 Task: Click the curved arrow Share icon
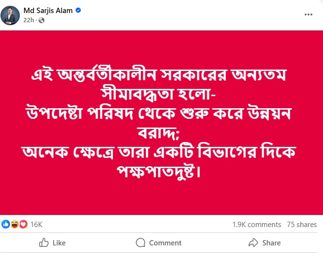pos(253,243)
